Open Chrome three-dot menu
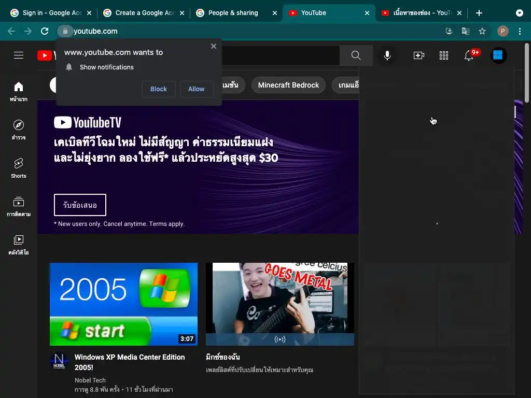The width and height of the screenshot is (531, 398). 520,31
